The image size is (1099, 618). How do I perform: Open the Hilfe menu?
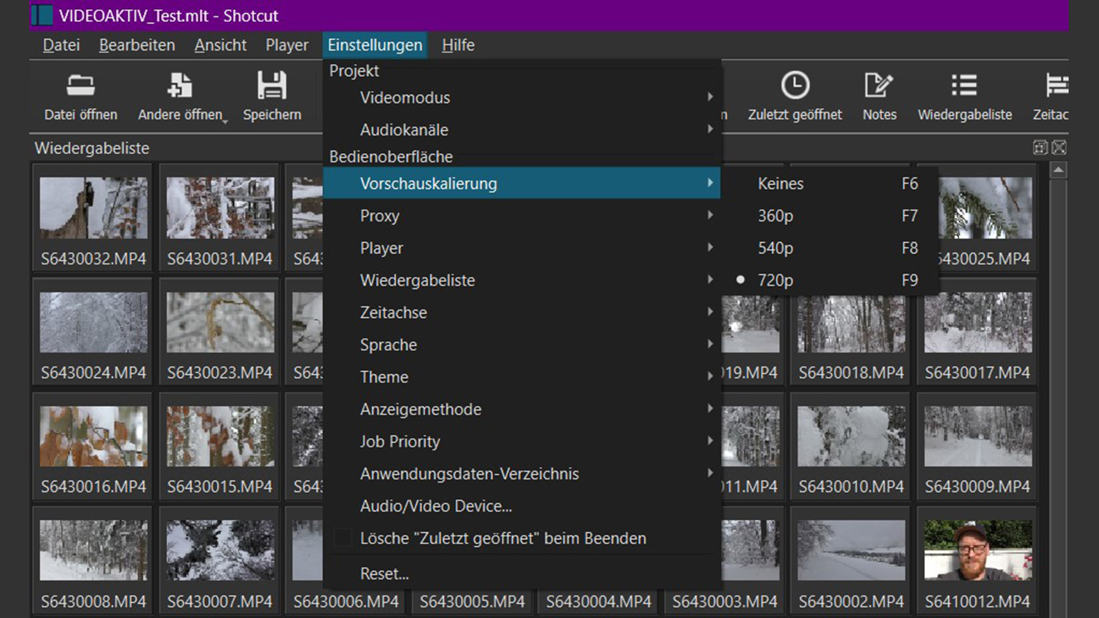[458, 45]
